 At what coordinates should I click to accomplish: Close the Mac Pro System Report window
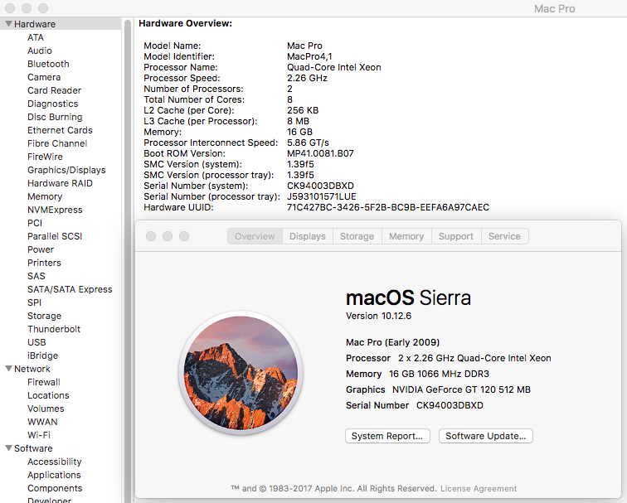click(10, 8)
